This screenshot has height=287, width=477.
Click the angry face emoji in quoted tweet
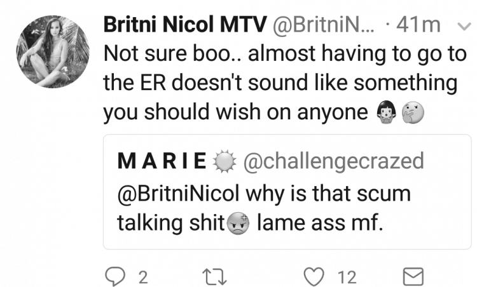click(238, 224)
